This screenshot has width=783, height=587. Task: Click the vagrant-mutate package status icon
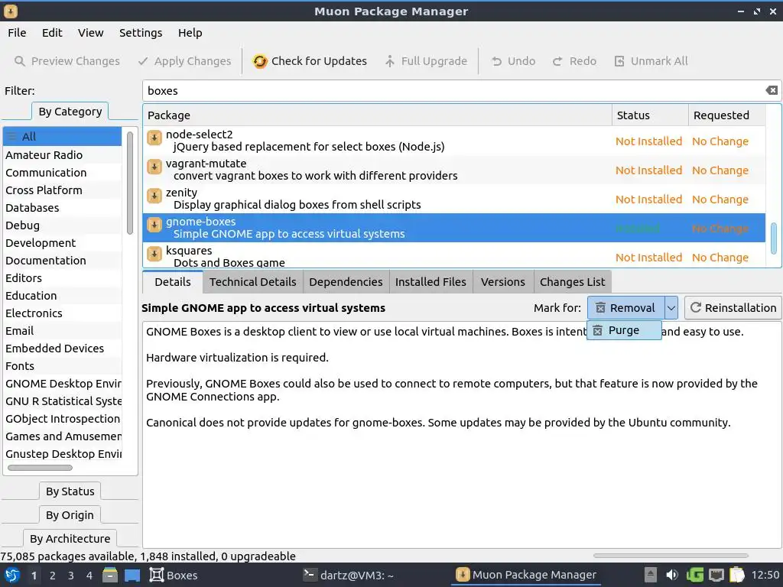[154, 166]
